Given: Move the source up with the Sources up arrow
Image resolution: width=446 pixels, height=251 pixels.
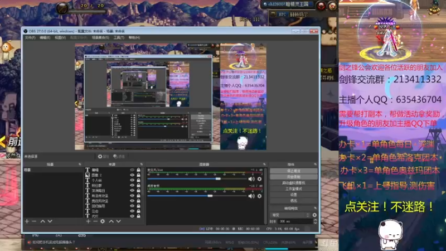Looking at the screenshot, I should pyautogui.click(x=111, y=221).
